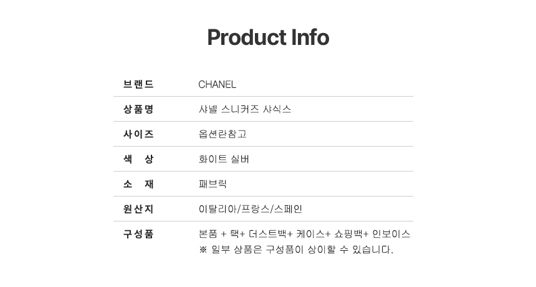Click 본품 in the components list
The image size is (536, 287).
(x=208, y=234)
